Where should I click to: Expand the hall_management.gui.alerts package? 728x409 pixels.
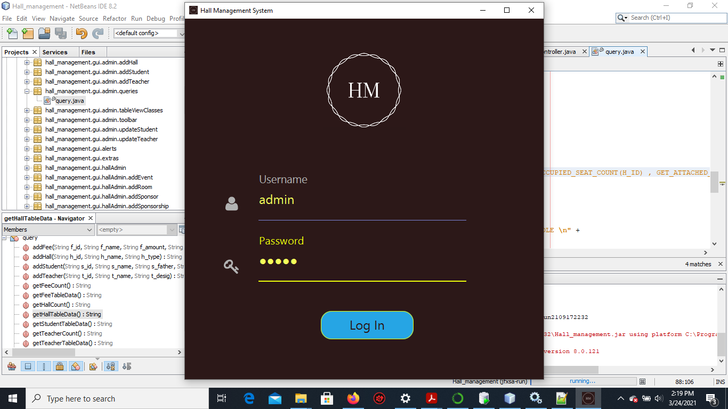[26, 149]
